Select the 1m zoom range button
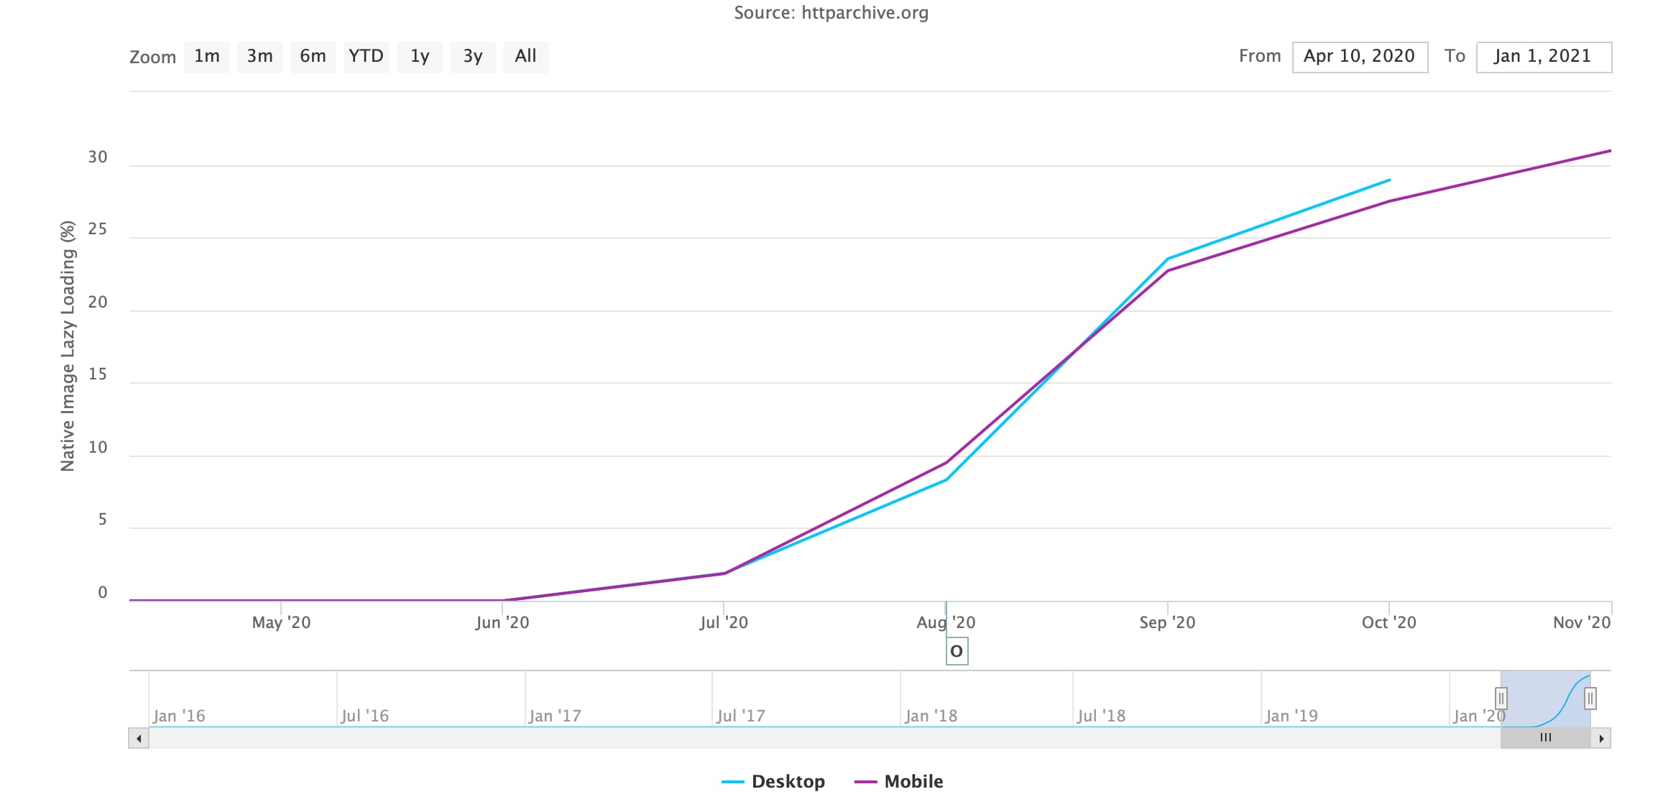 [x=207, y=57]
